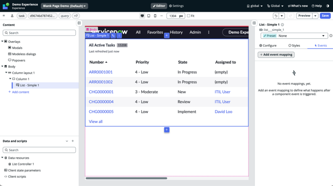Open the Global language dropdown
333x186 pixels.
[x=275, y=6]
